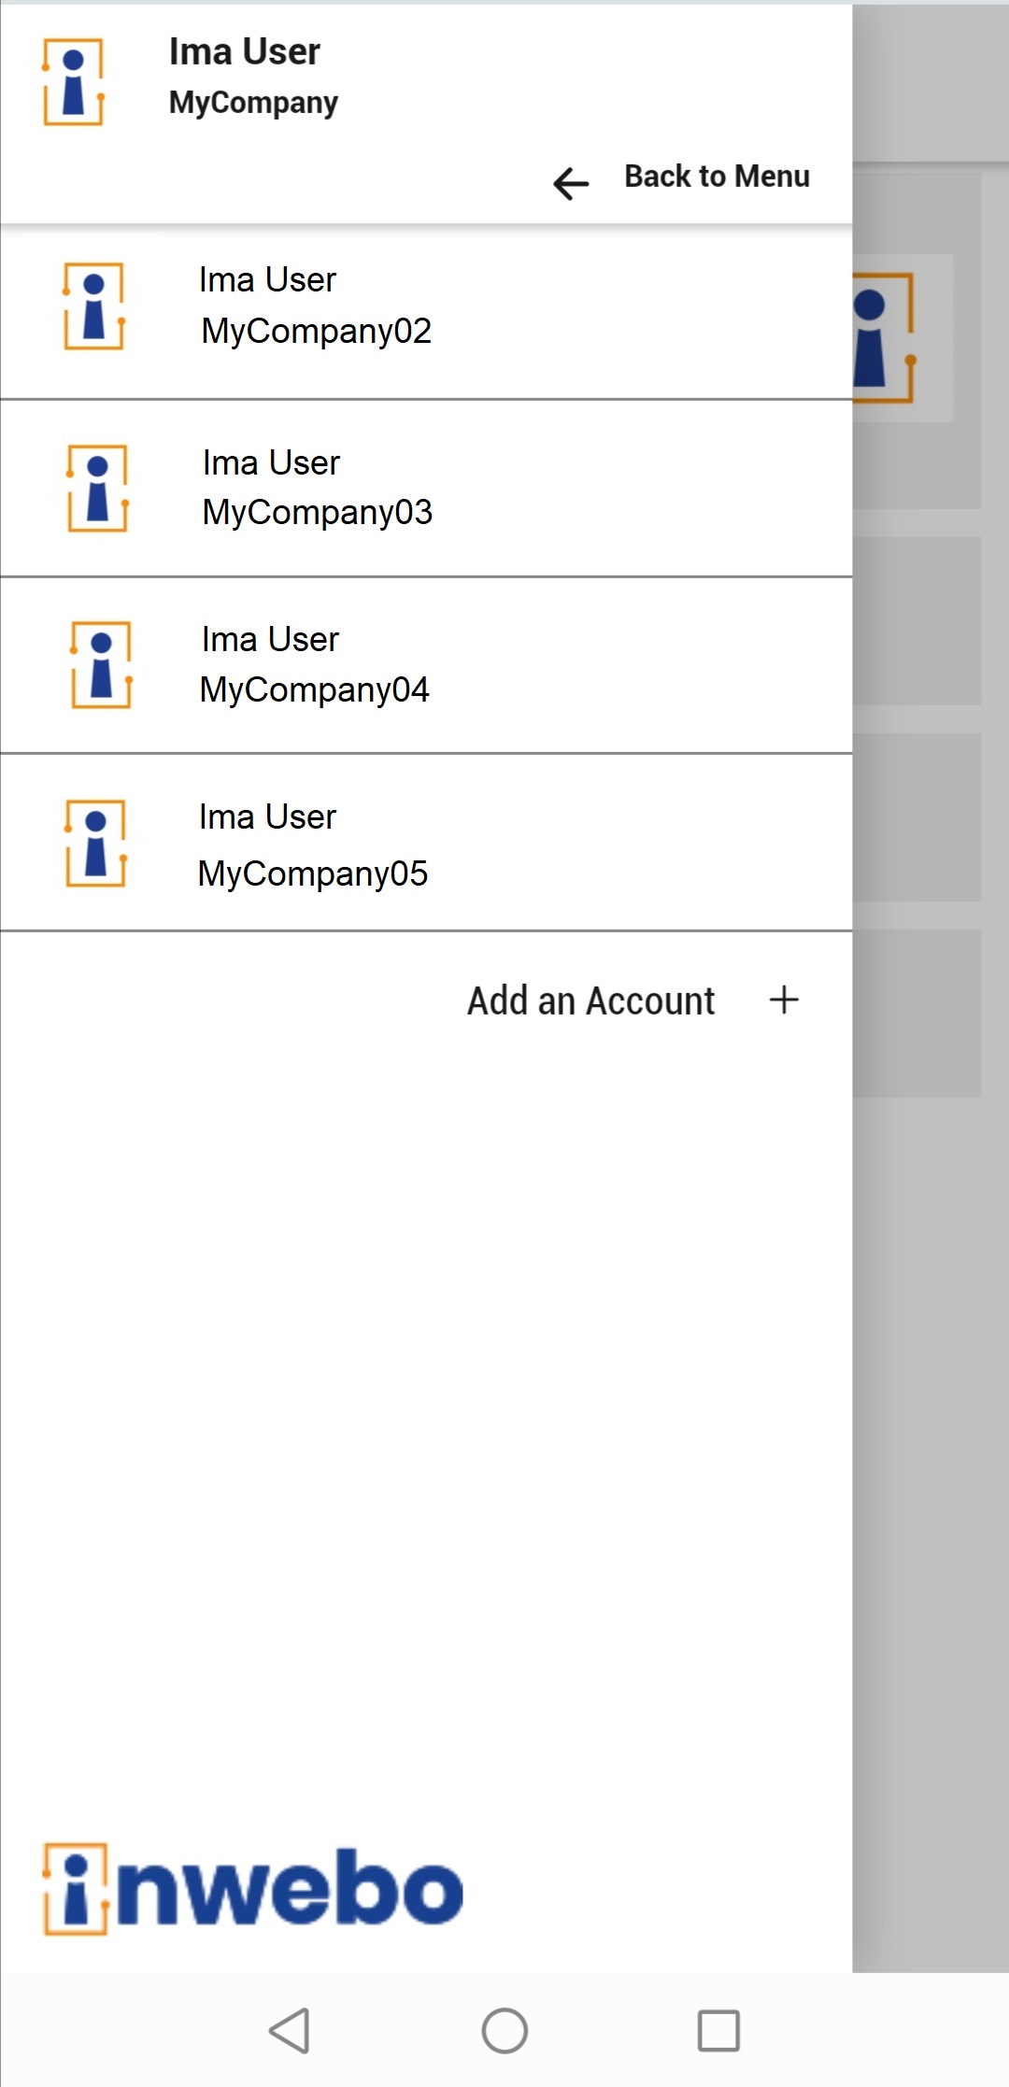Tap the Add an Account text

(x=590, y=1001)
